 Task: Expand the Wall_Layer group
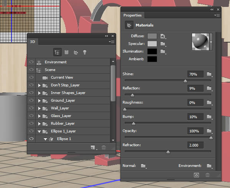tap(39, 108)
